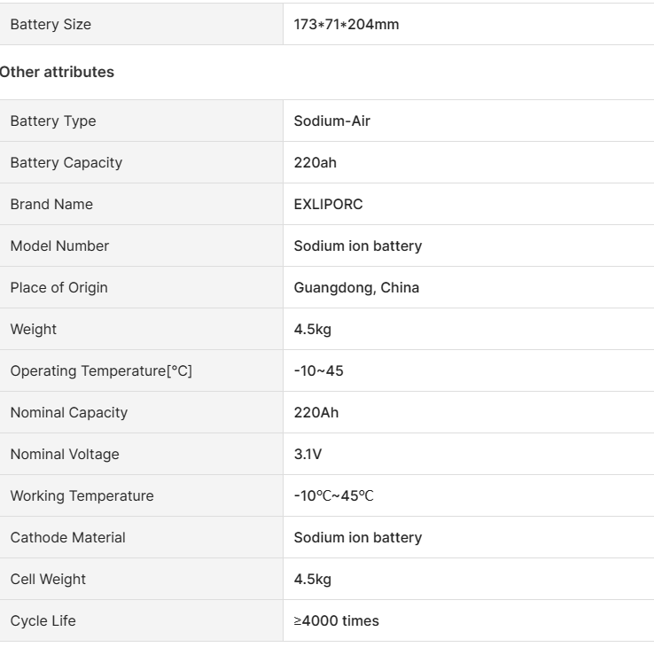Click the Nominal Capacity label
Screen dimensions: 654x647
click(69, 412)
